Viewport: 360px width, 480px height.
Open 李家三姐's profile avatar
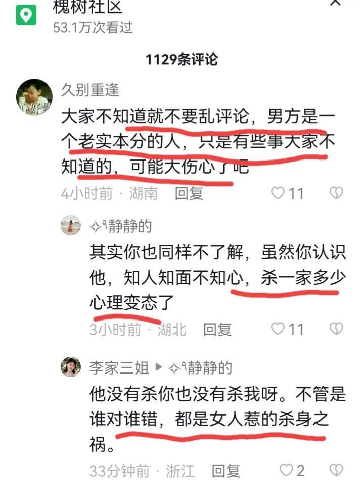71,367
